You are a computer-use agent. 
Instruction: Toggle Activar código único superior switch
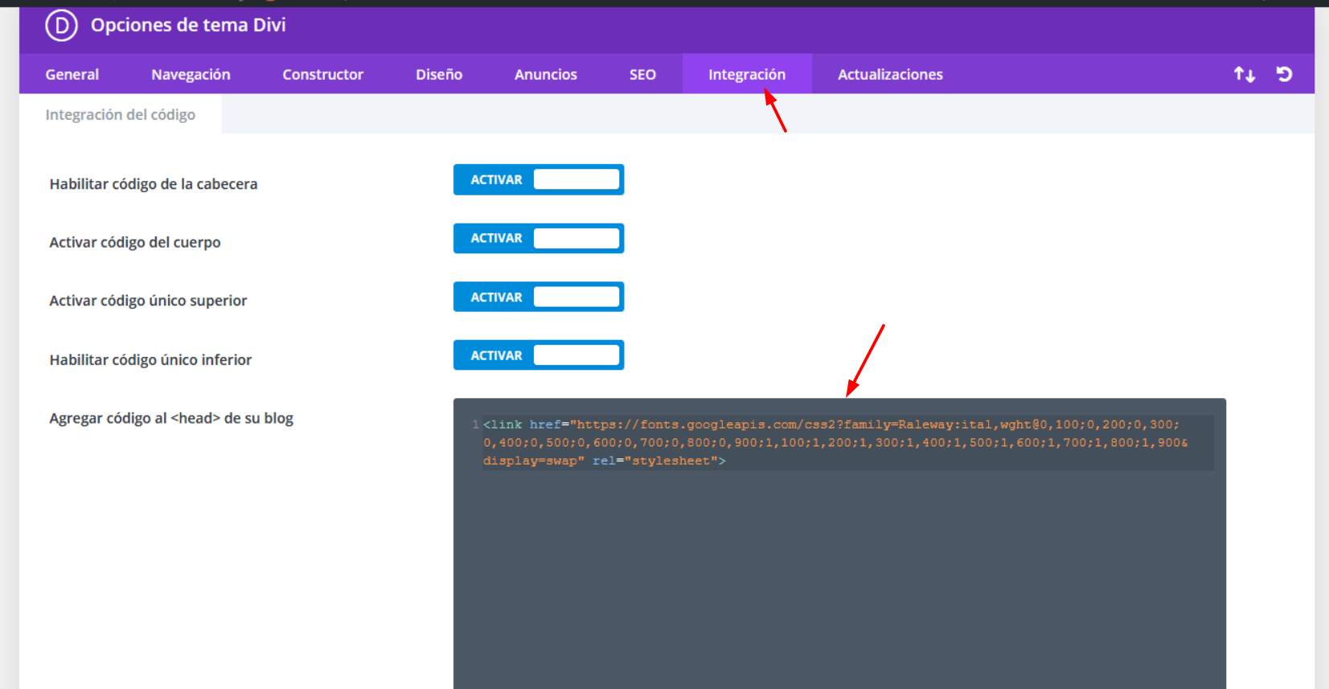(539, 297)
